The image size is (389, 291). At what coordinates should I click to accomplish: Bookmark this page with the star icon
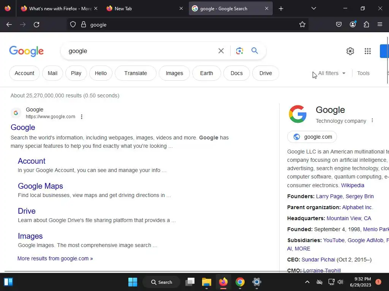point(302,25)
